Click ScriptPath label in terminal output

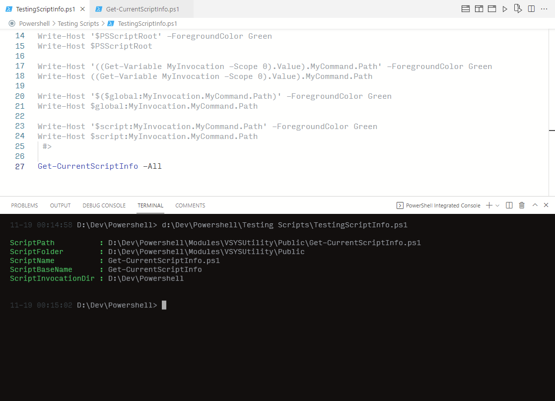32,243
